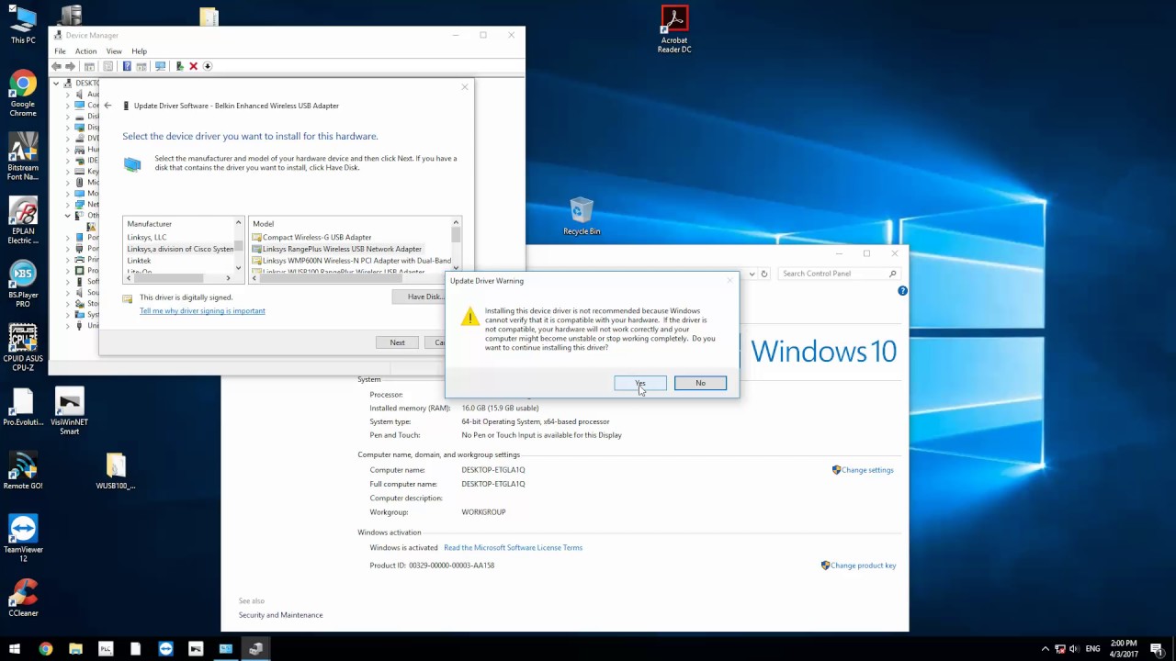Select Linksys RangePlus Wireless USB Network Adapter
This screenshot has width=1176, height=661.
[336, 249]
